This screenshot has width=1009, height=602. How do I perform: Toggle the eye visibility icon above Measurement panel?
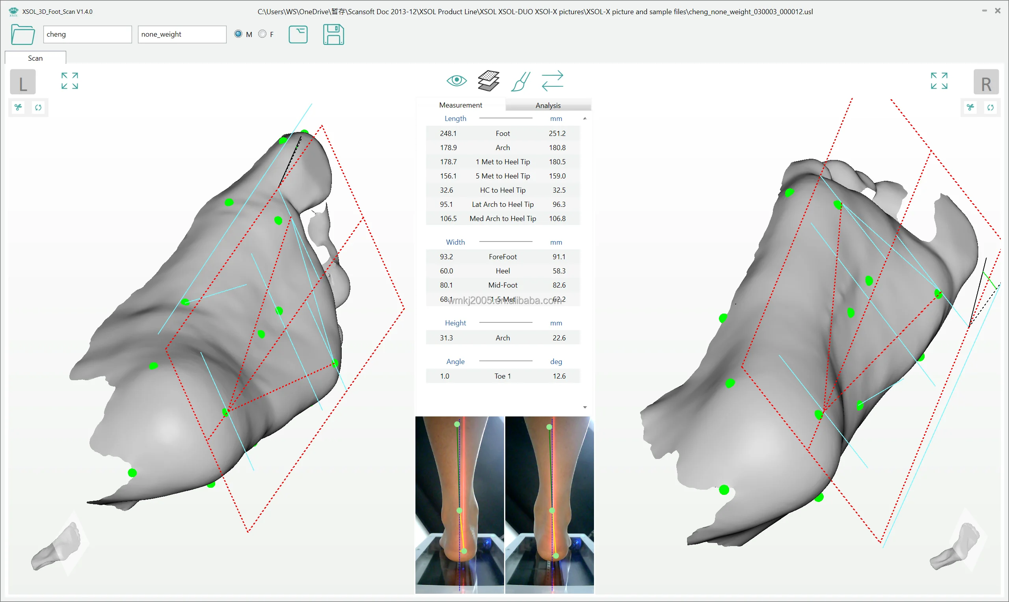coord(457,81)
